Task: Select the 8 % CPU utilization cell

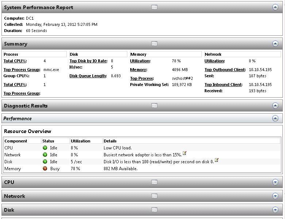Action: click(74, 148)
